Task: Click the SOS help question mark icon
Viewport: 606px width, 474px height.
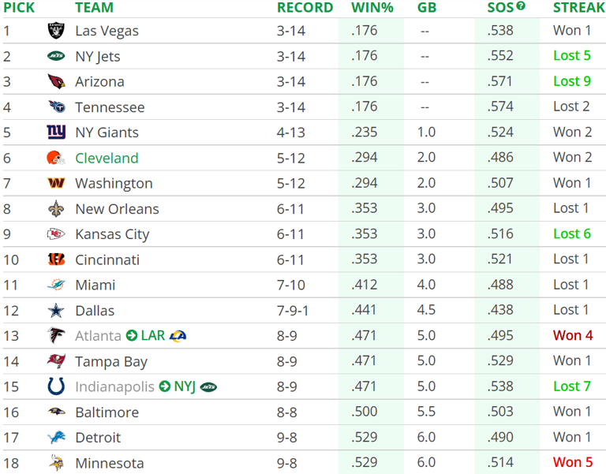Action: click(x=521, y=6)
